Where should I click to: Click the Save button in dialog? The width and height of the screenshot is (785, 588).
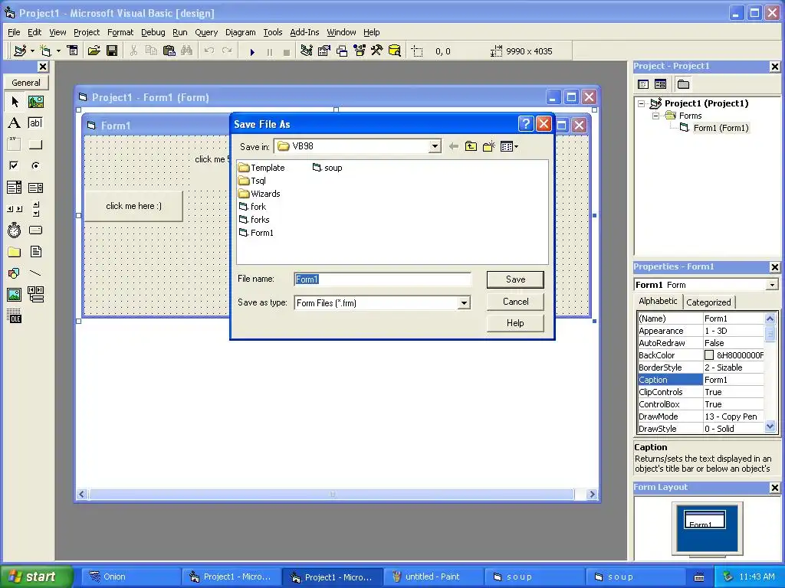[x=515, y=279]
